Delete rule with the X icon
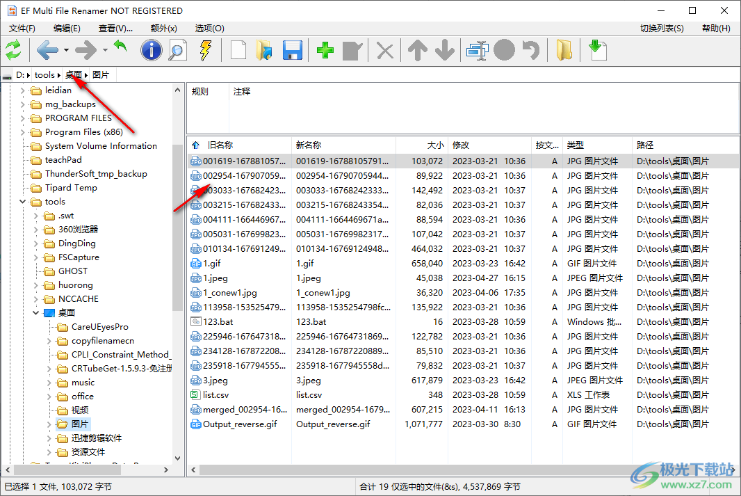 (385, 51)
